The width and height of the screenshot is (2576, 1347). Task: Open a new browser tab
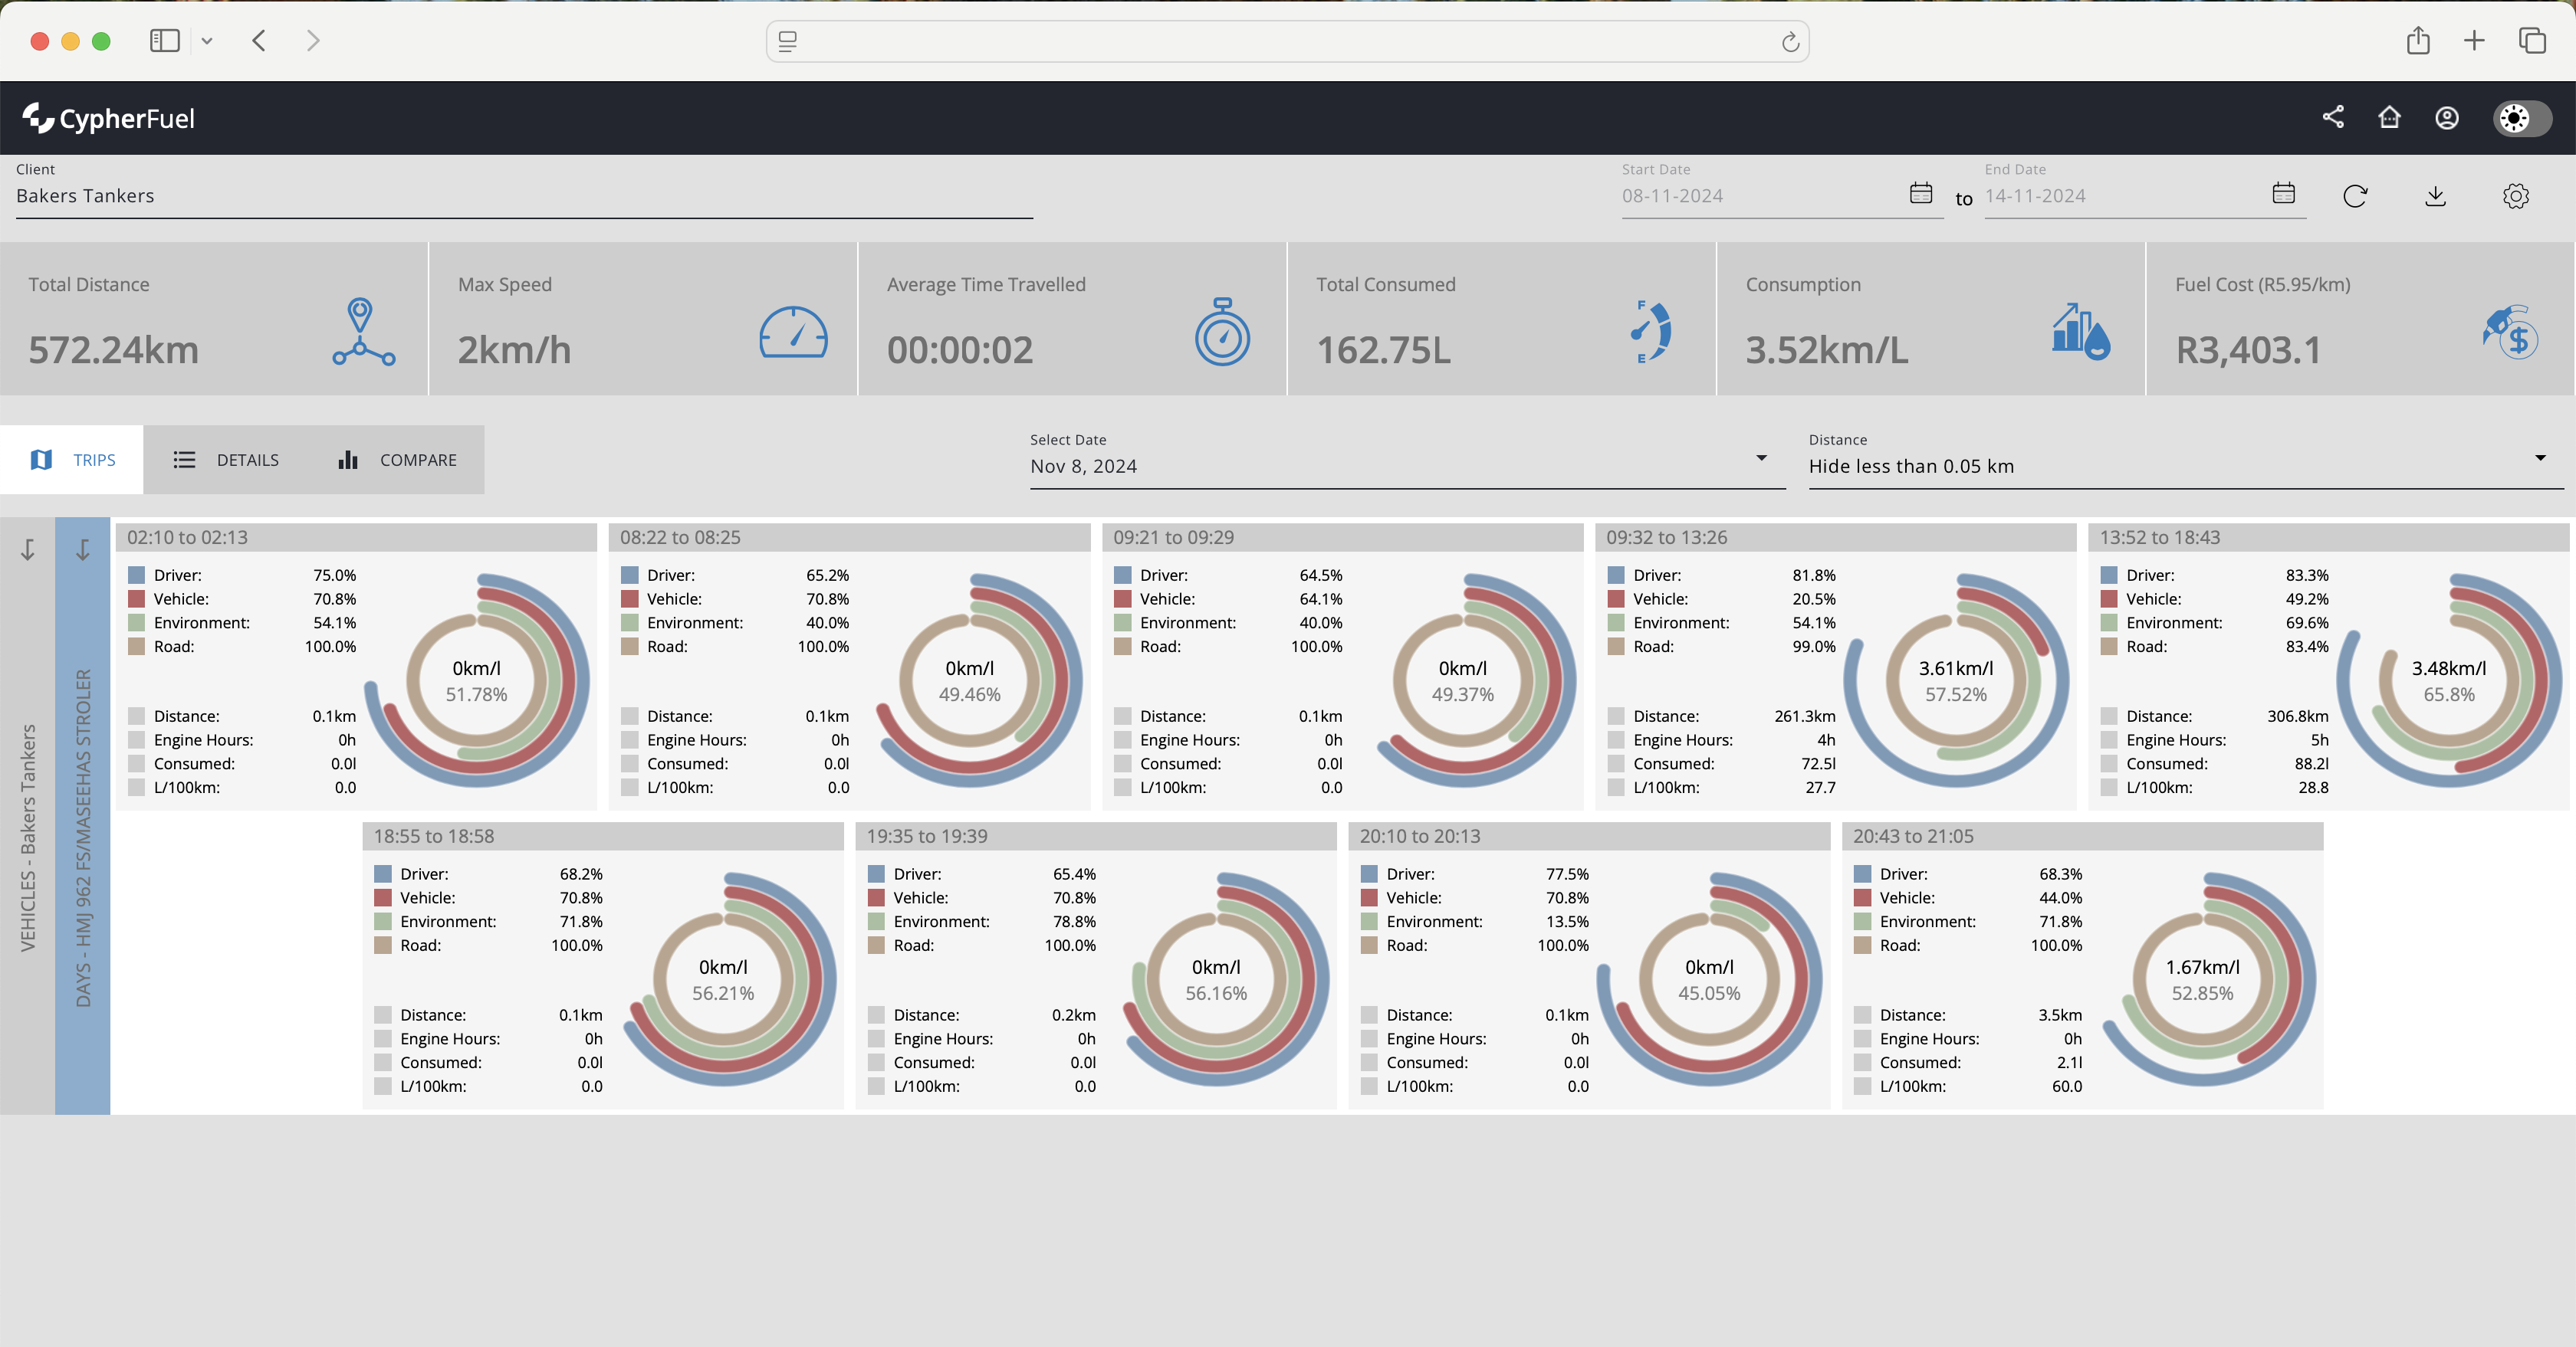click(2474, 41)
